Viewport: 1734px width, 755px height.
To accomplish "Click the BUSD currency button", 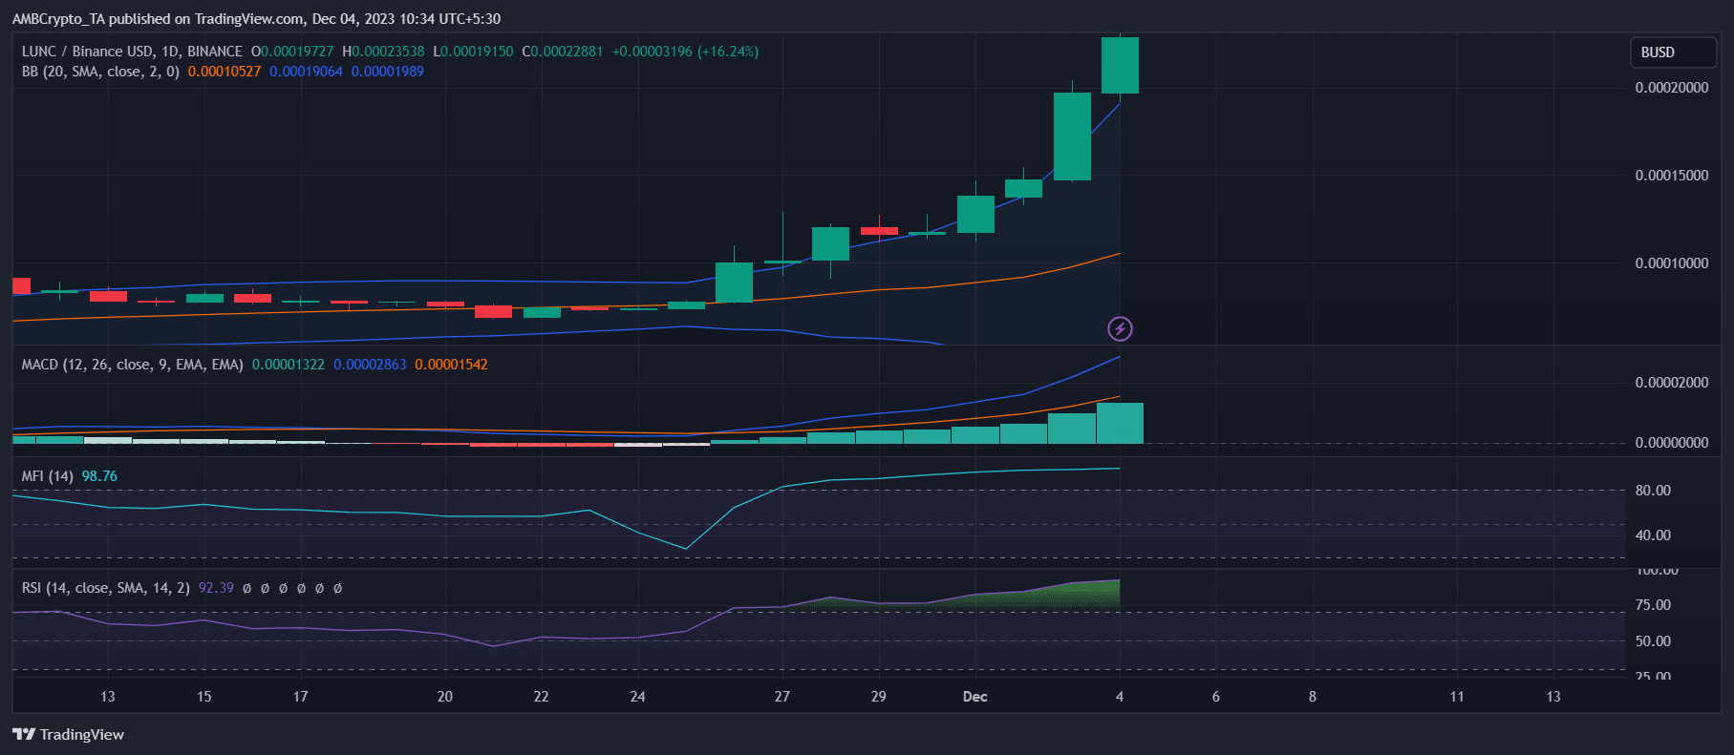I will coord(1673,52).
